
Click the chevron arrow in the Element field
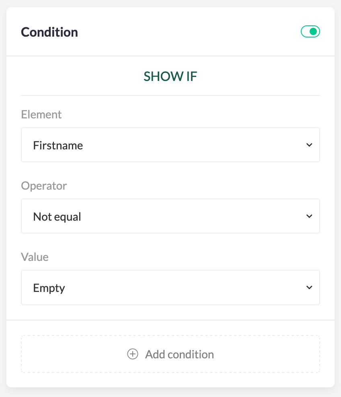[309, 145]
